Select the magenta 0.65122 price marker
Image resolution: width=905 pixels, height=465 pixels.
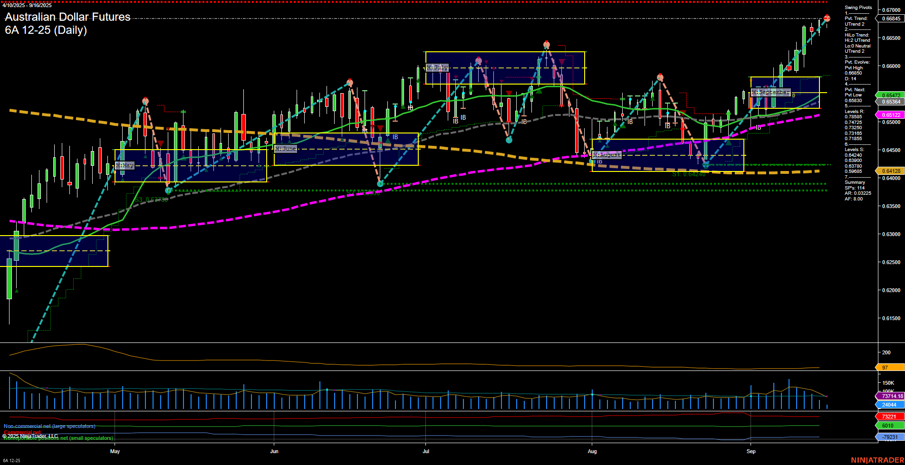tap(890, 115)
